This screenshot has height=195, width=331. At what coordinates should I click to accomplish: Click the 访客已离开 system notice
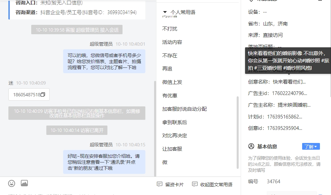pyautogui.click(x=77, y=130)
